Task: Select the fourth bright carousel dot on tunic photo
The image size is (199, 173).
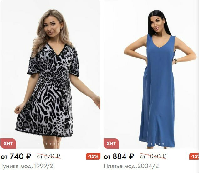Action: coord(59,144)
